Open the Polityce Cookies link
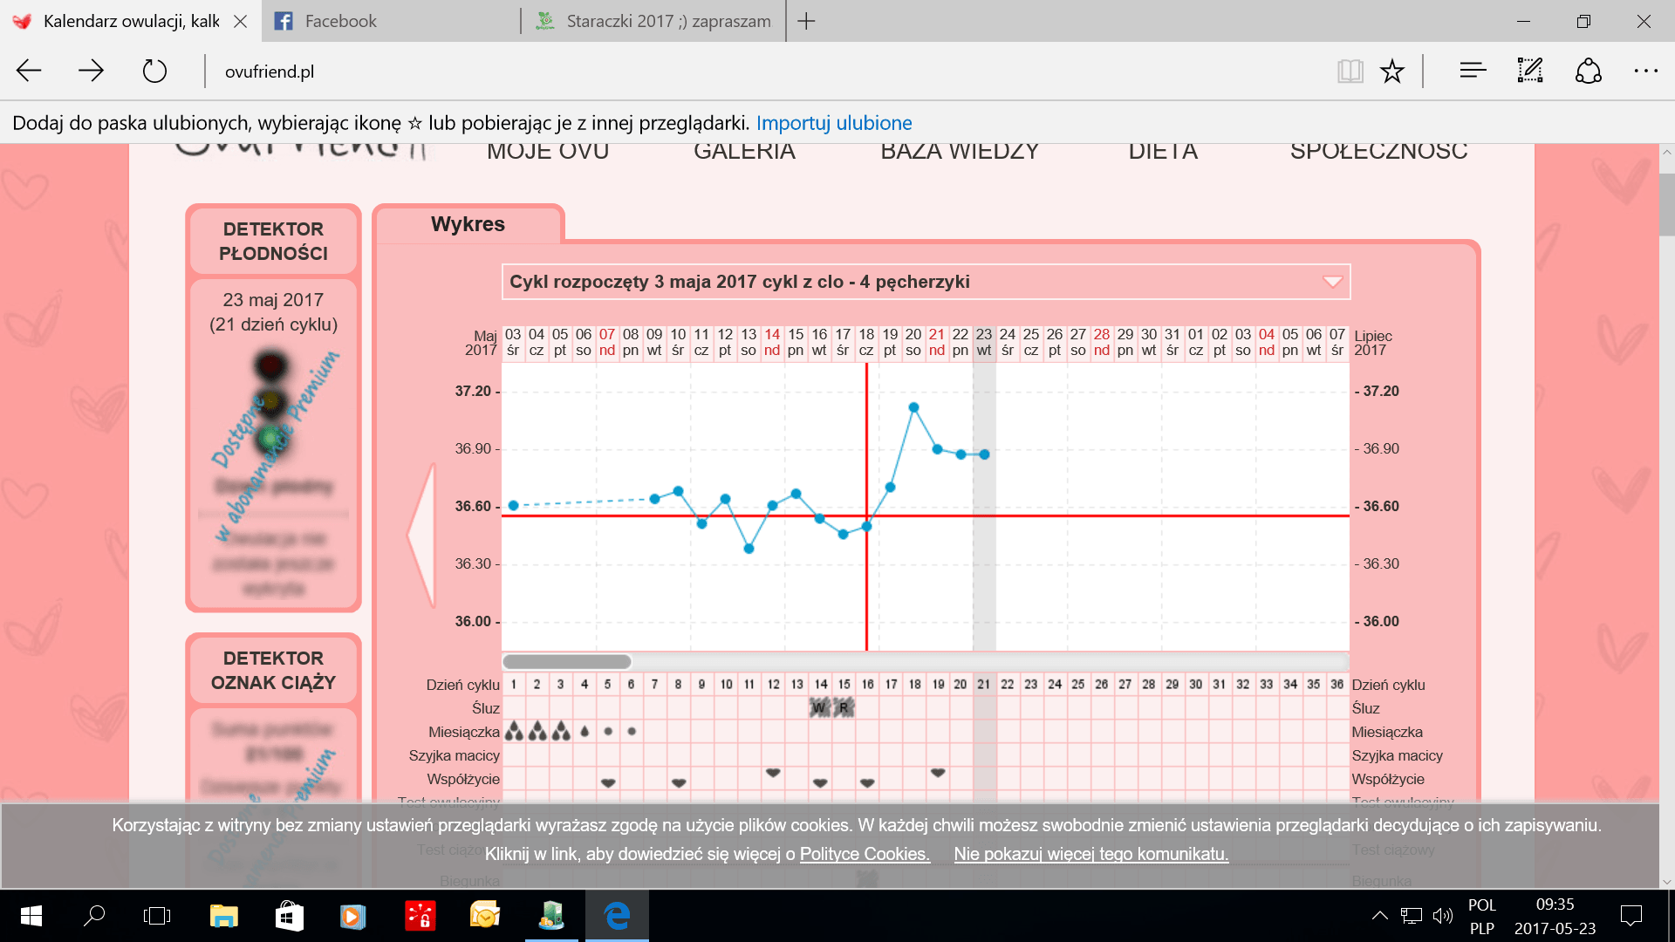 click(865, 854)
